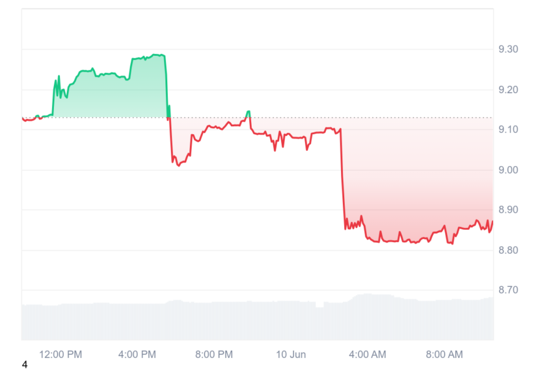Image resolution: width=553 pixels, height=369 pixels.
Task: Select the 8:00 PM time axis label
Action: [x=214, y=354]
